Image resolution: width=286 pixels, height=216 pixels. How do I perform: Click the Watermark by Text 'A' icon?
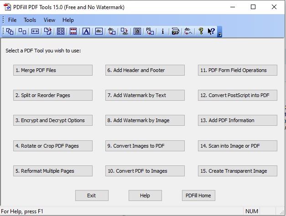click(86, 31)
